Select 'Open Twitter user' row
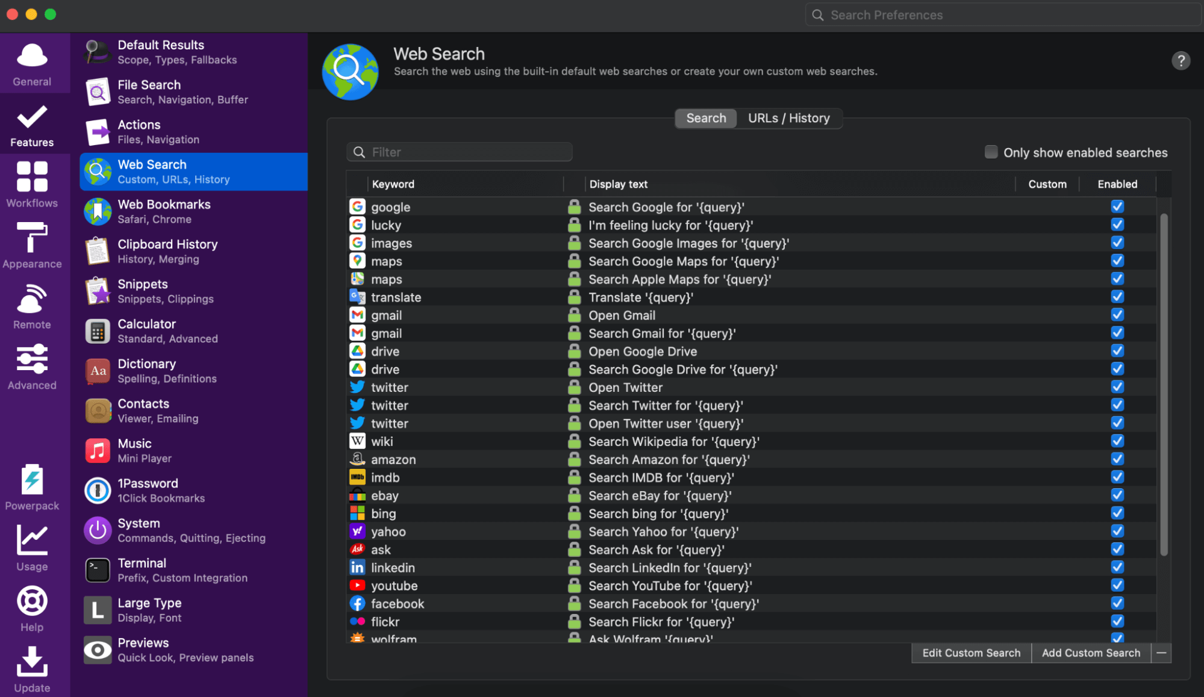The width and height of the screenshot is (1204, 697). click(751, 424)
